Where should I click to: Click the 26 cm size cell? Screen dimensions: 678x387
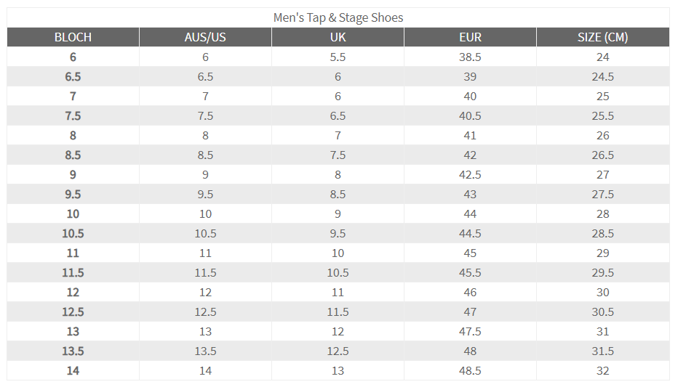pyautogui.click(x=602, y=135)
